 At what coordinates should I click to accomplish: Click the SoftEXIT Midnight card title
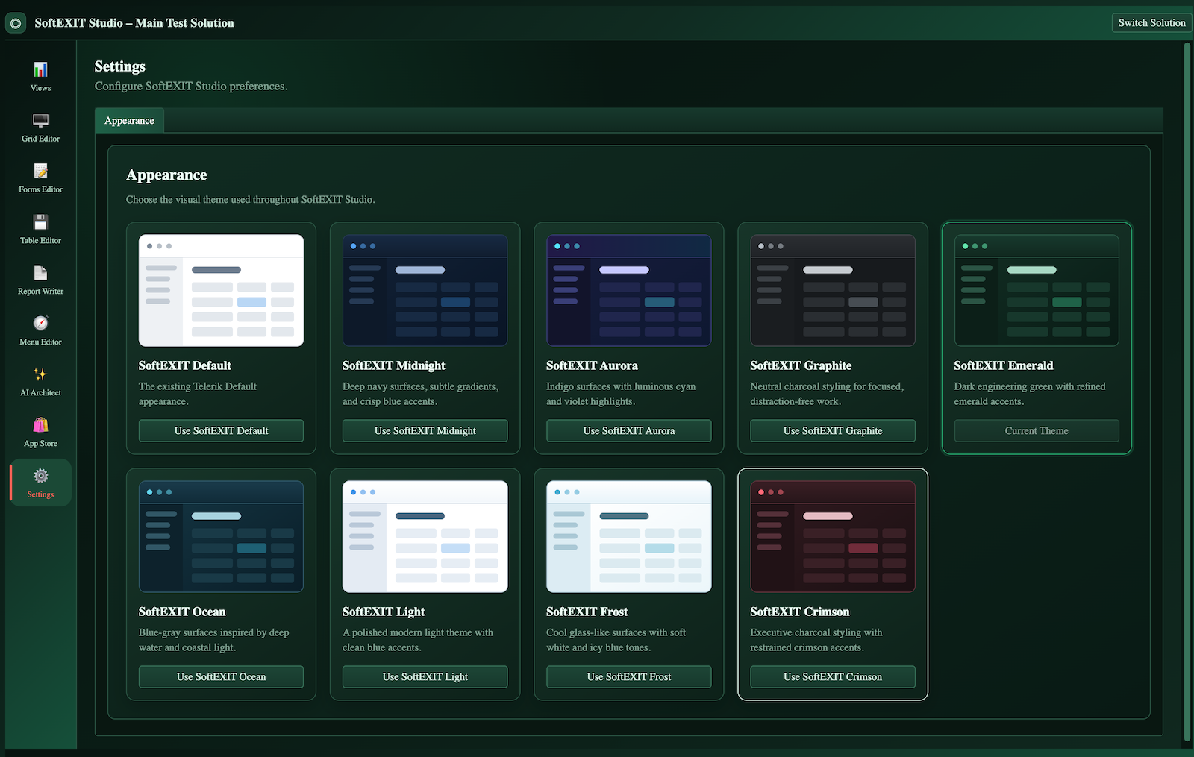tap(394, 365)
